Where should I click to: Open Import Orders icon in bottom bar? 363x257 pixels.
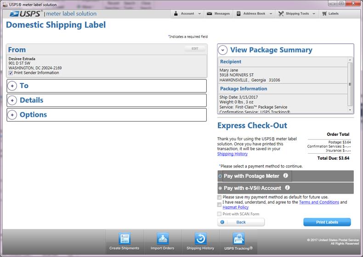pos(163,239)
